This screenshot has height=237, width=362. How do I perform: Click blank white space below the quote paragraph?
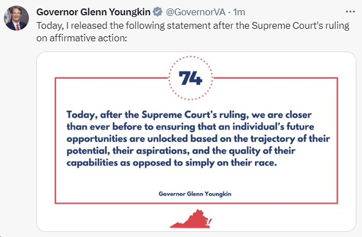click(x=196, y=178)
